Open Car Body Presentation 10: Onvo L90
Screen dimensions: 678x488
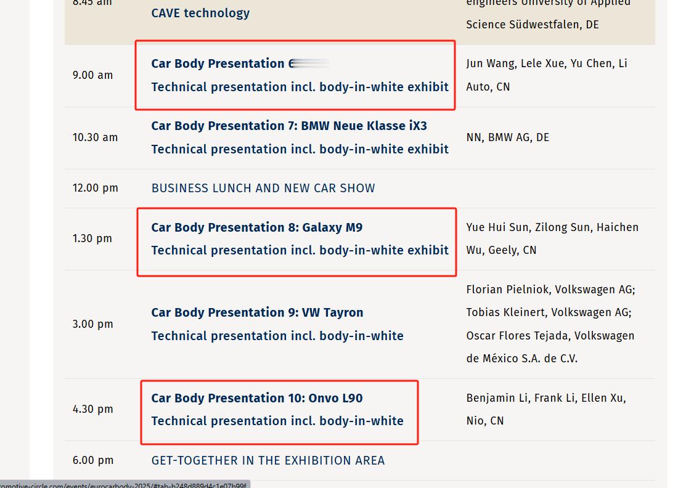pos(257,398)
